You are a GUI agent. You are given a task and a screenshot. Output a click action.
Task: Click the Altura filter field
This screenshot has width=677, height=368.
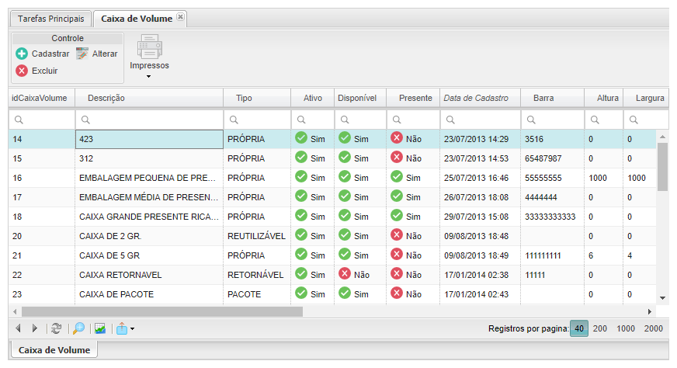point(604,120)
